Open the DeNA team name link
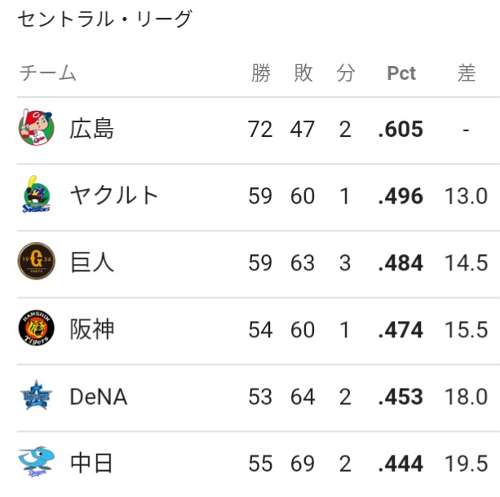The image size is (500, 497). (99, 397)
